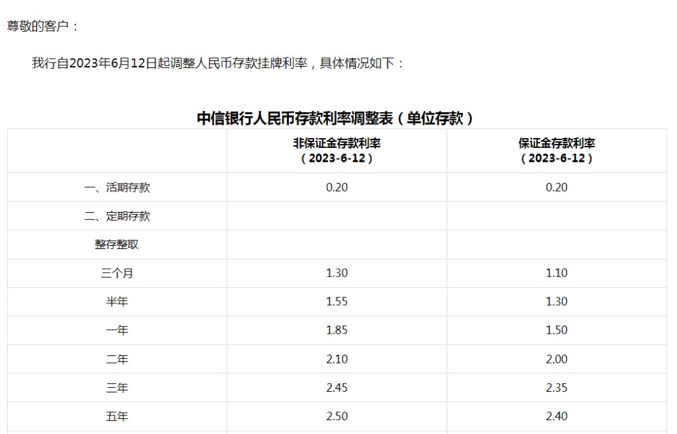Viewport: 677px width, 434px height.
Task: Click the 一年 row label
Action: [117, 330]
